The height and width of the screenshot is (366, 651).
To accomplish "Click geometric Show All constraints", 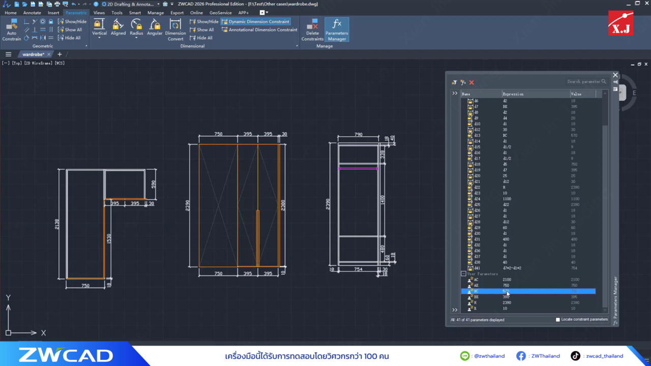I will pyautogui.click(x=70, y=29).
